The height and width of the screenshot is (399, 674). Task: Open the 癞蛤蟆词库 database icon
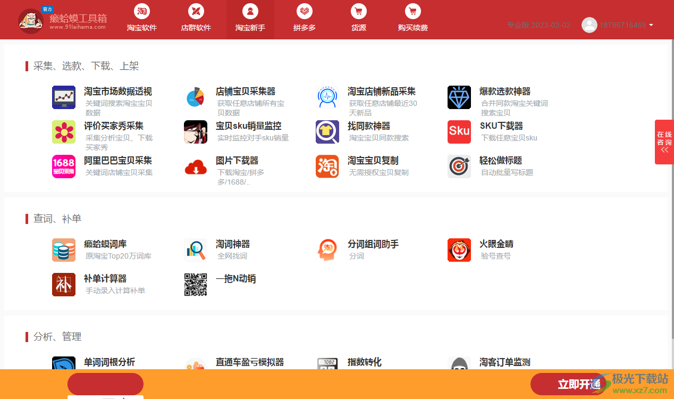coord(64,250)
